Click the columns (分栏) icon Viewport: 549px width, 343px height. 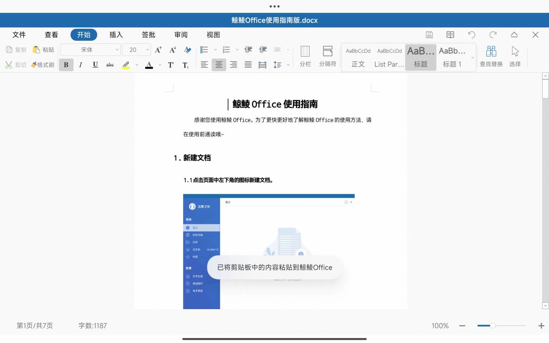[x=305, y=56]
